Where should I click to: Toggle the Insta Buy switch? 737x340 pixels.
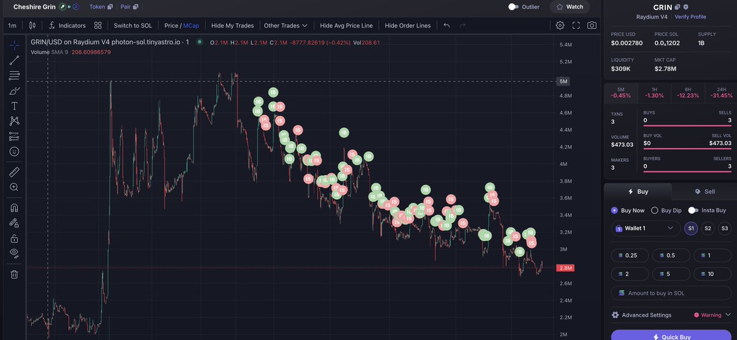693,210
